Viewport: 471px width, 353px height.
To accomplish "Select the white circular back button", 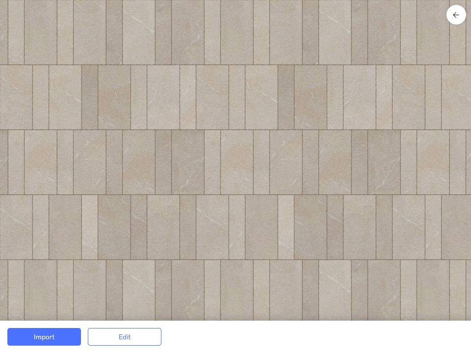I will coord(456,15).
